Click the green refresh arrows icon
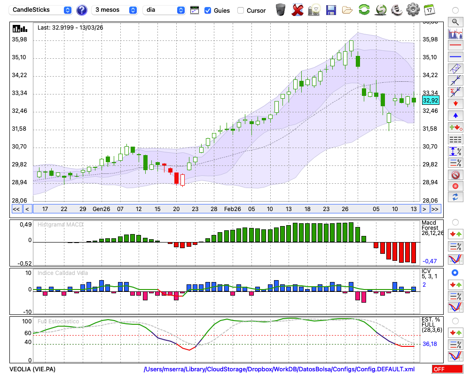The height and width of the screenshot is (376, 470). click(364, 9)
